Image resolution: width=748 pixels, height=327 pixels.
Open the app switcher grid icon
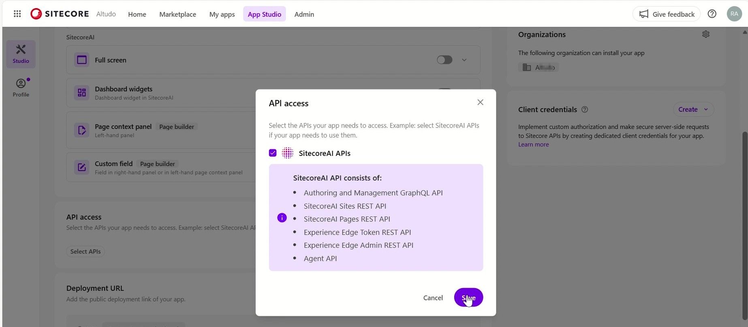tap(17, 14)
